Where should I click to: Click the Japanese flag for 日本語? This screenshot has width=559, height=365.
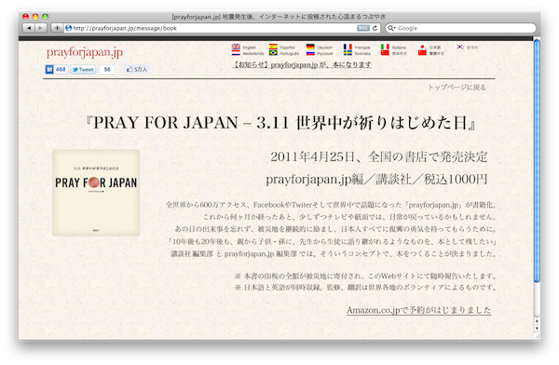[x=422, y=47]
